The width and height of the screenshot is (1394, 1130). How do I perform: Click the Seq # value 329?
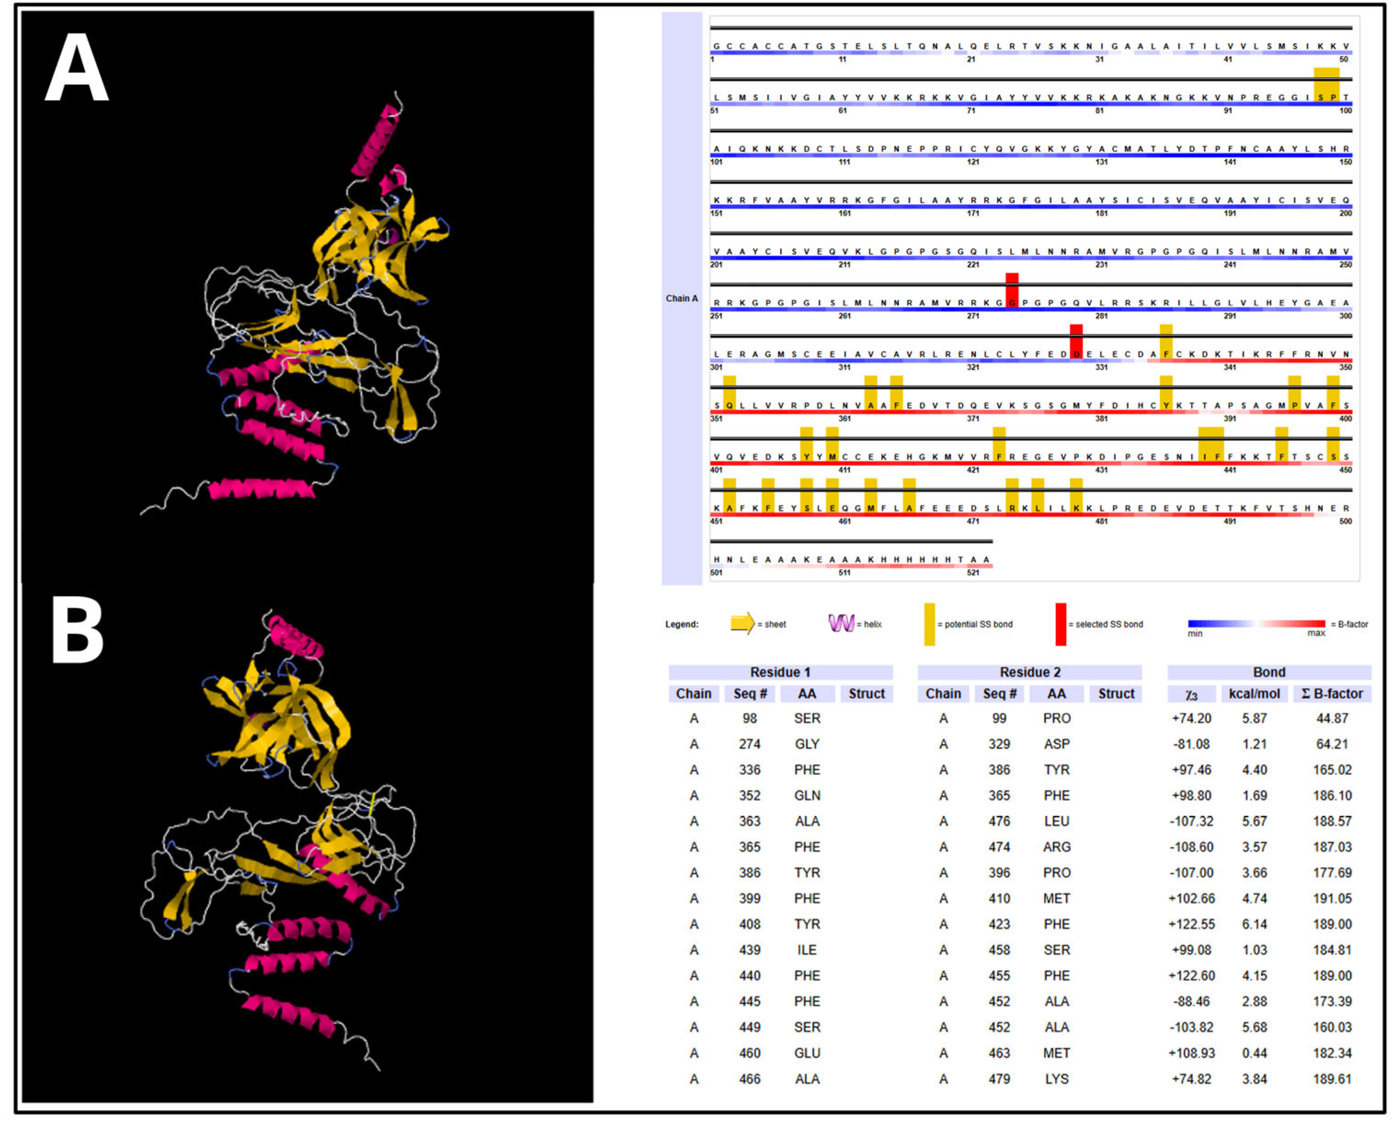pyautogui.click(x=999, y=744)
